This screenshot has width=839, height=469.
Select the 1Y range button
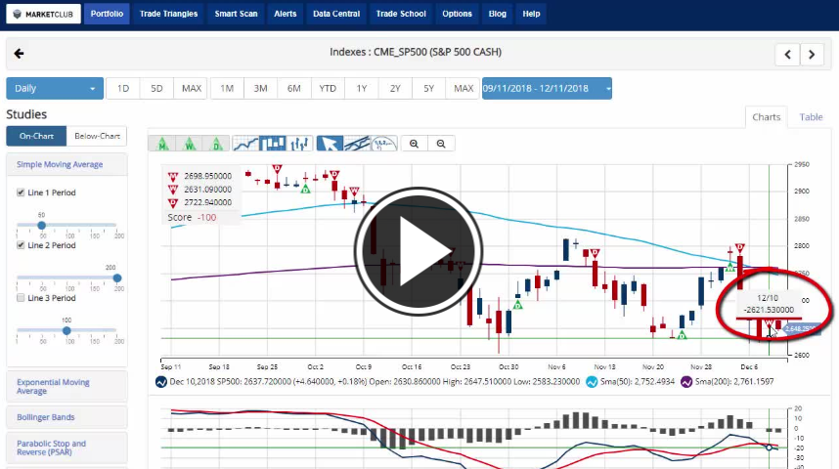tap(362, 89)
